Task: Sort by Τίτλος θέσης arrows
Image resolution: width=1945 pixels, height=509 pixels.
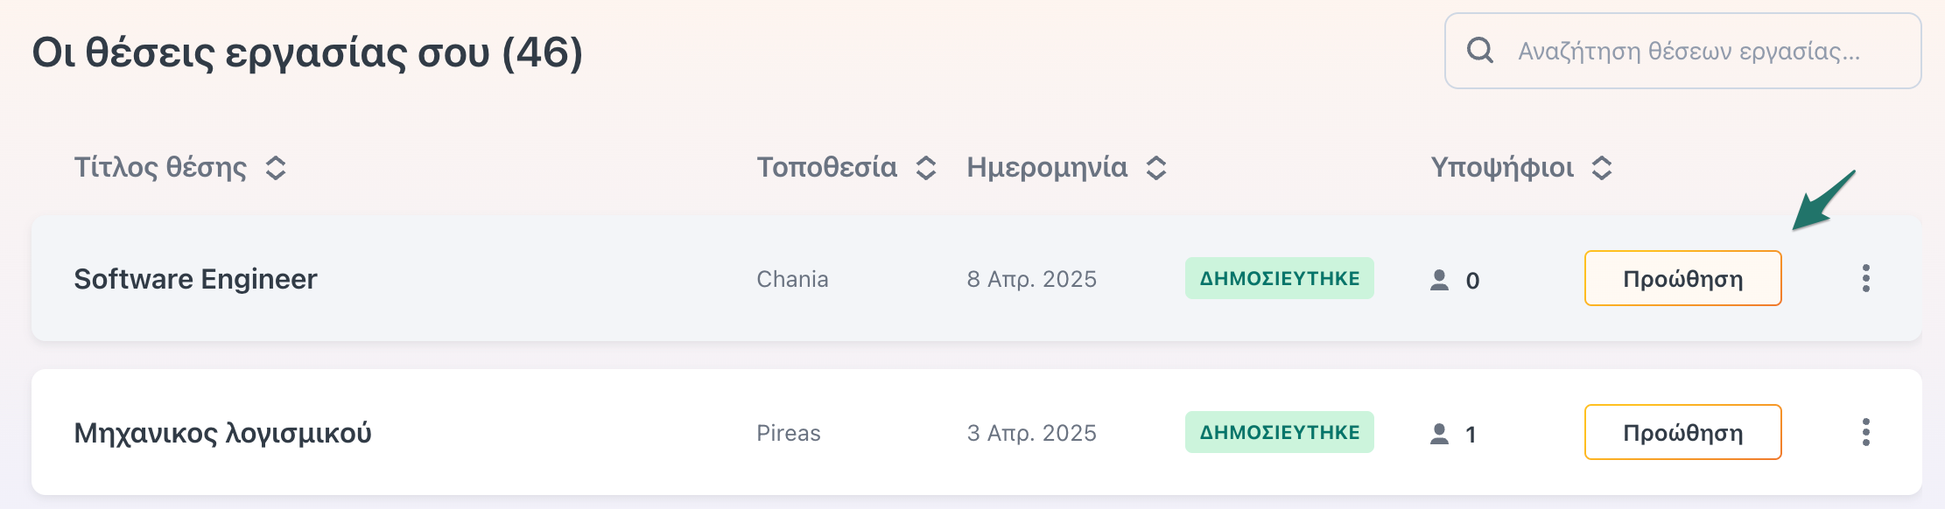Action: 276,168
